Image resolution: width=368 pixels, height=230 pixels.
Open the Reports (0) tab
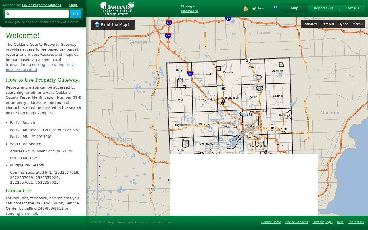tap(323, 8)
